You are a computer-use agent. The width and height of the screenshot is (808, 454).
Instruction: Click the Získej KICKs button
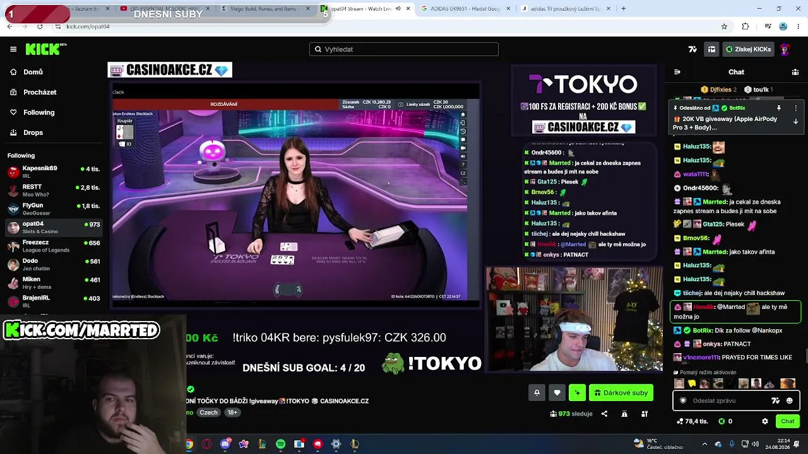pos(748,49)
